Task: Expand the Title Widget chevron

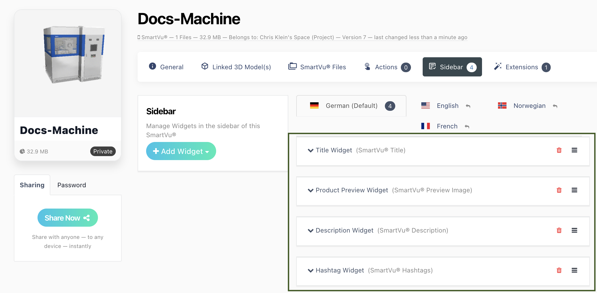Action: point(310,150)
